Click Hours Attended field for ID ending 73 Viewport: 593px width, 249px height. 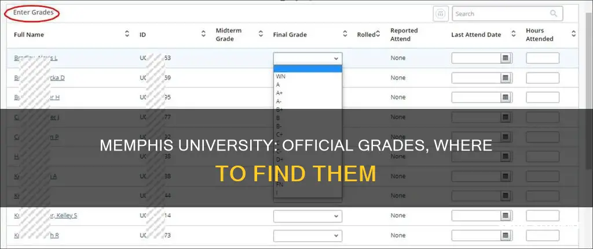click(x=542, y=235)
